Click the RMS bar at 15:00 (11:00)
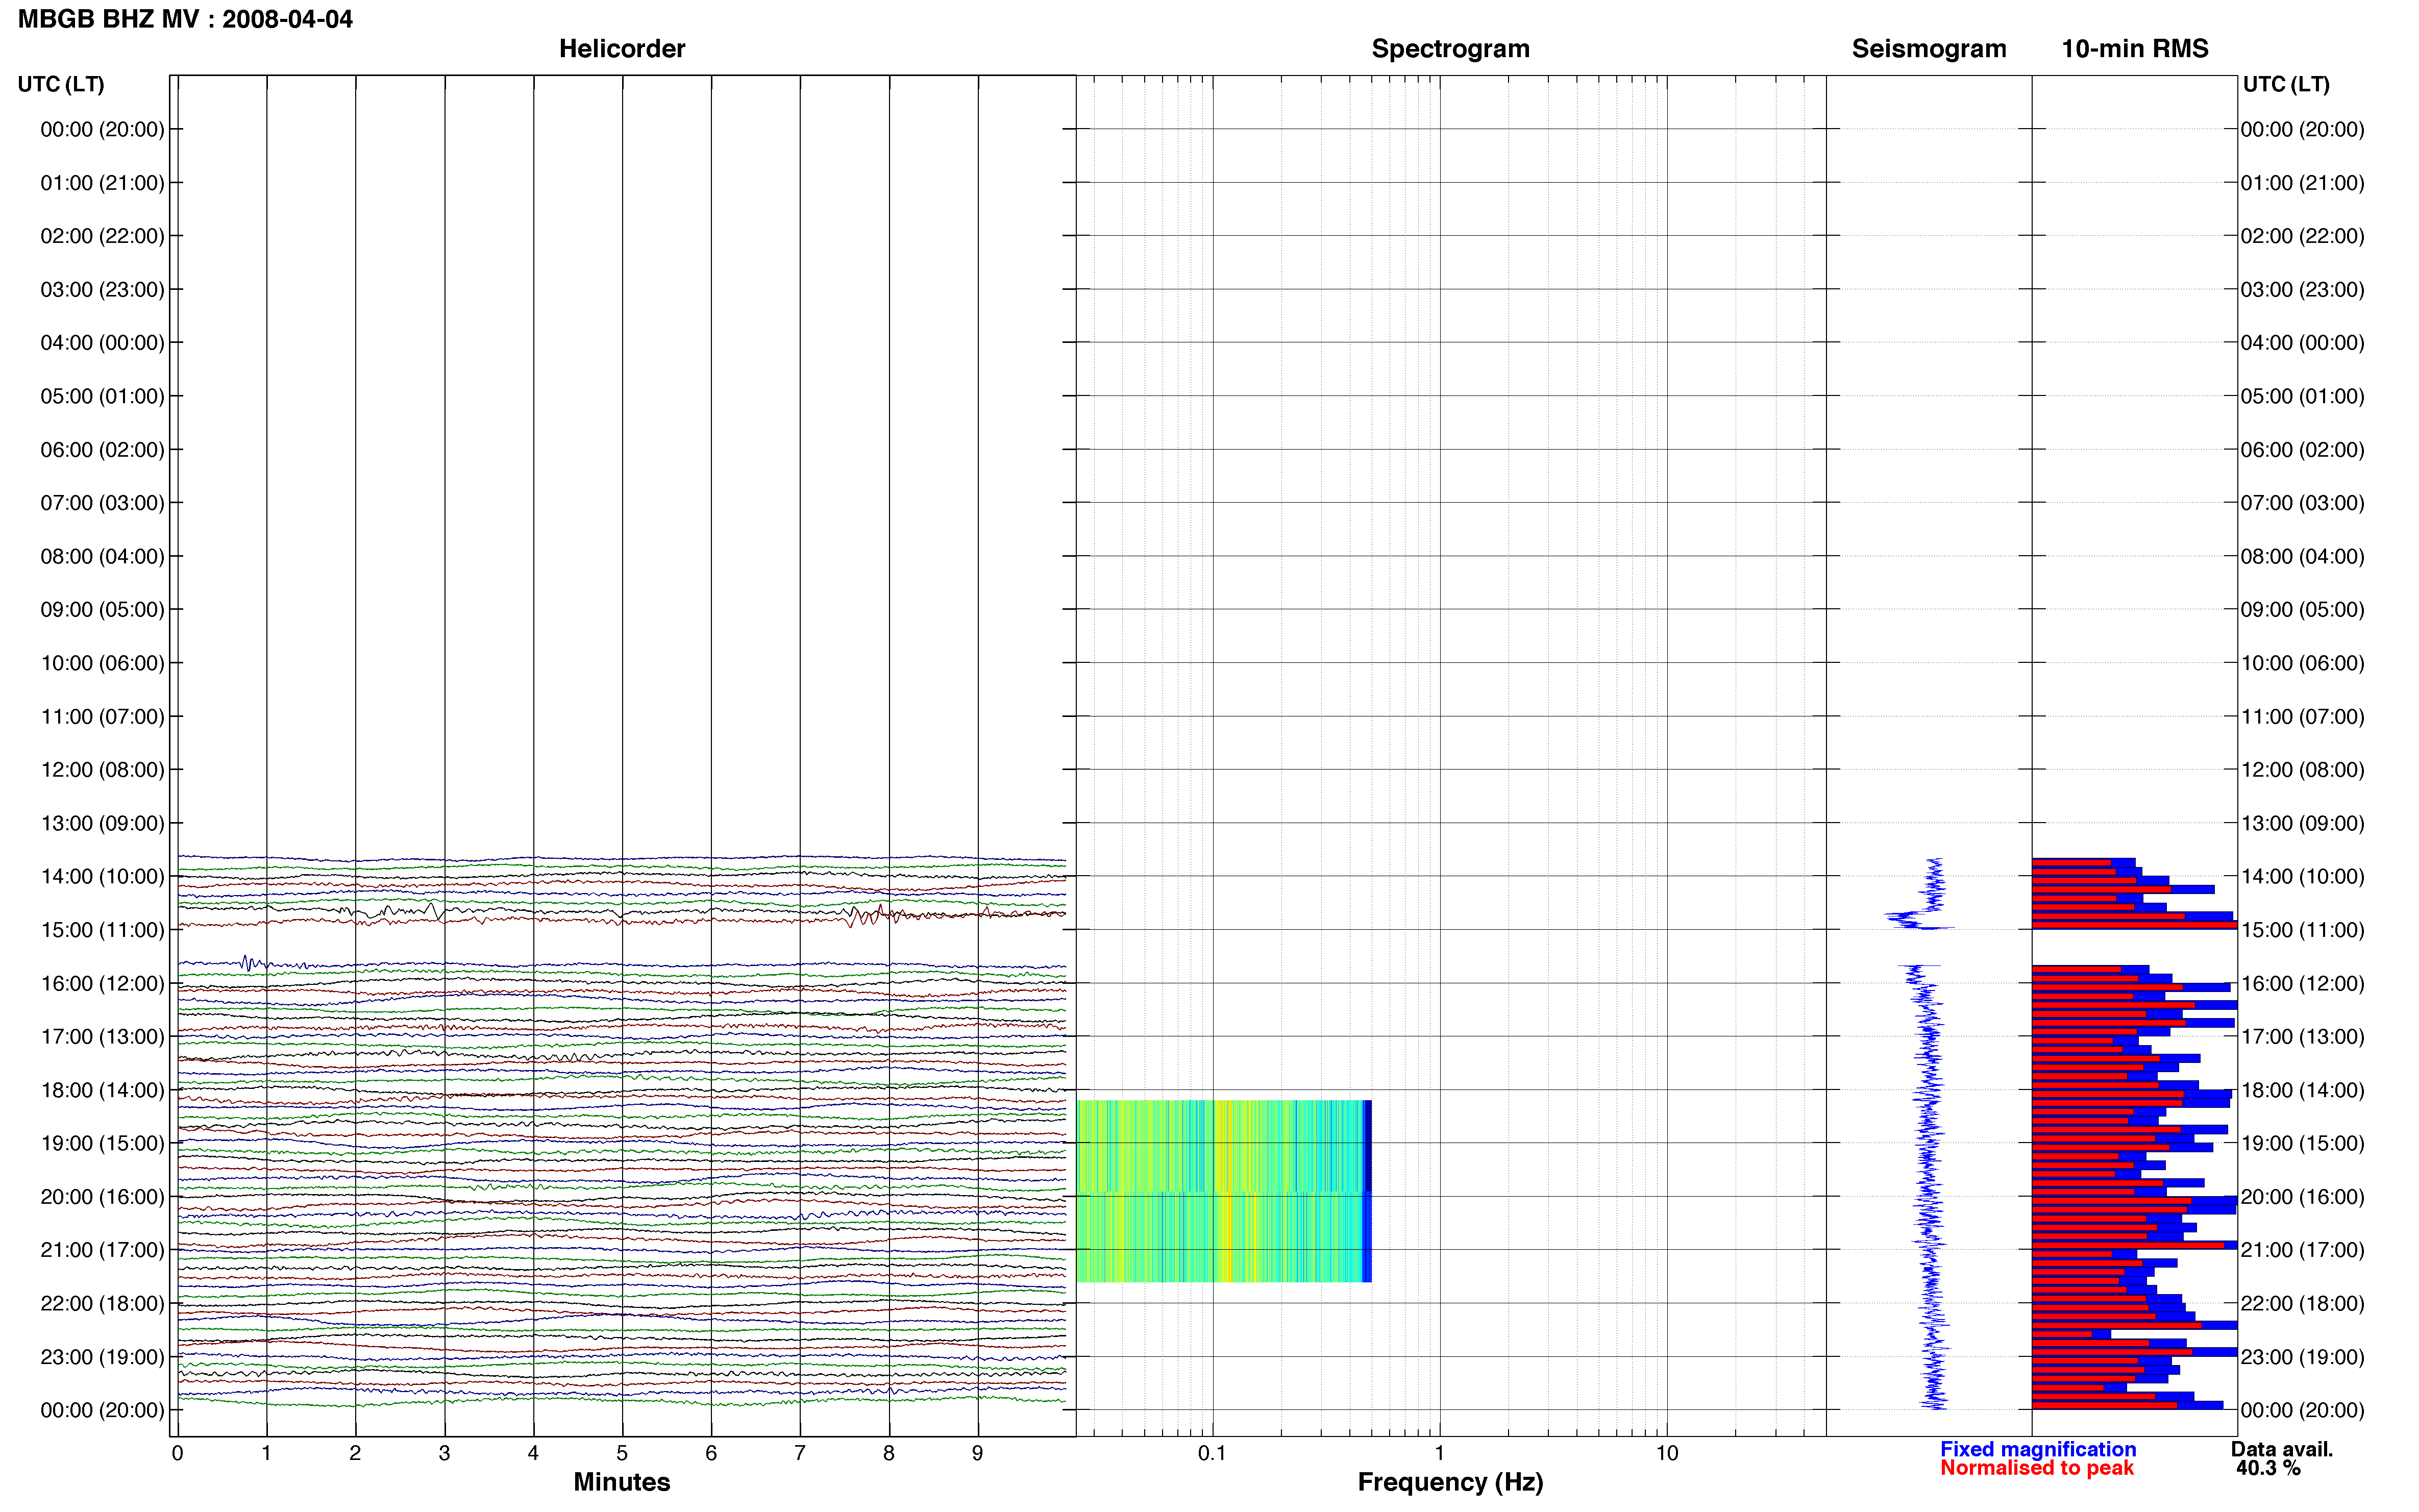 tap(2134, 925)
